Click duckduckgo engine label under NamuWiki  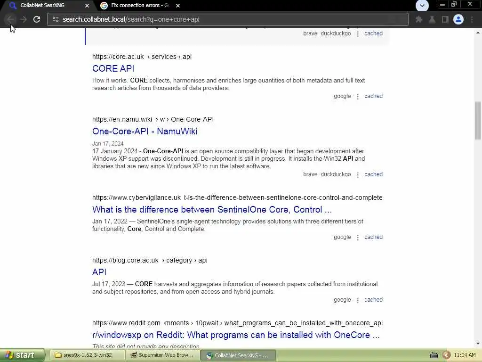click(336, 174)
